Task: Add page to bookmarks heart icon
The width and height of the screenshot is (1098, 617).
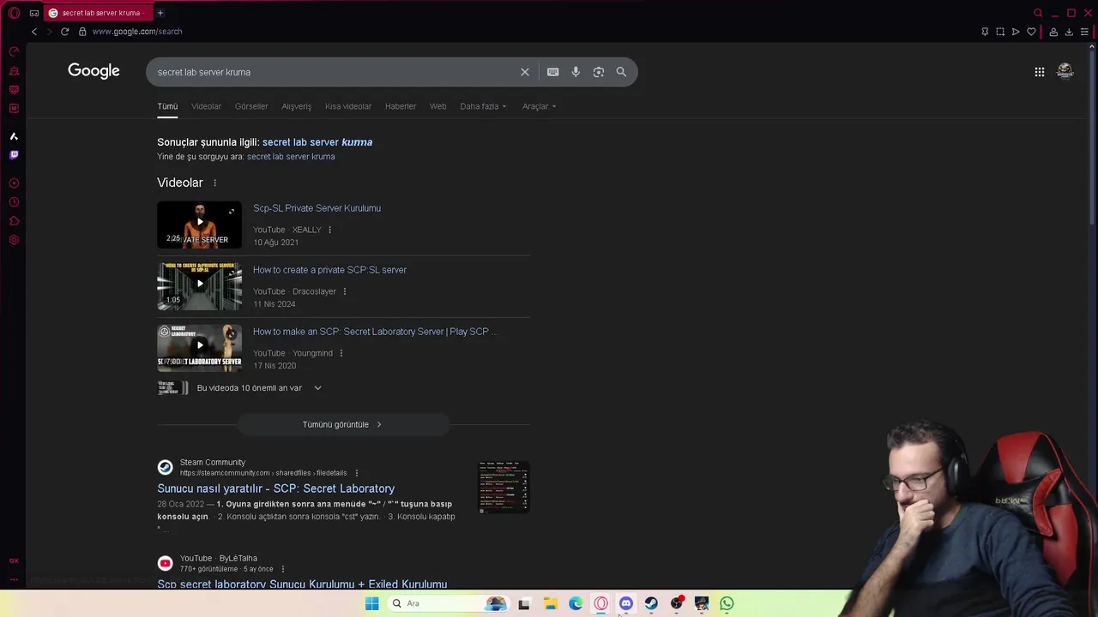Action: pos(1031,32)
